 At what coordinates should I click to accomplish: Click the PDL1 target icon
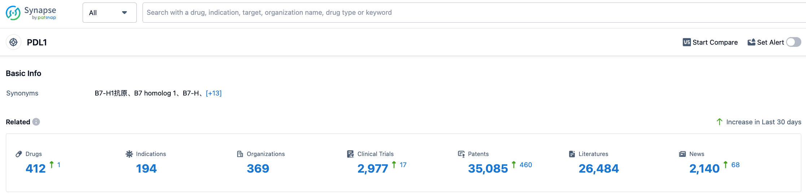coord(13,43)
